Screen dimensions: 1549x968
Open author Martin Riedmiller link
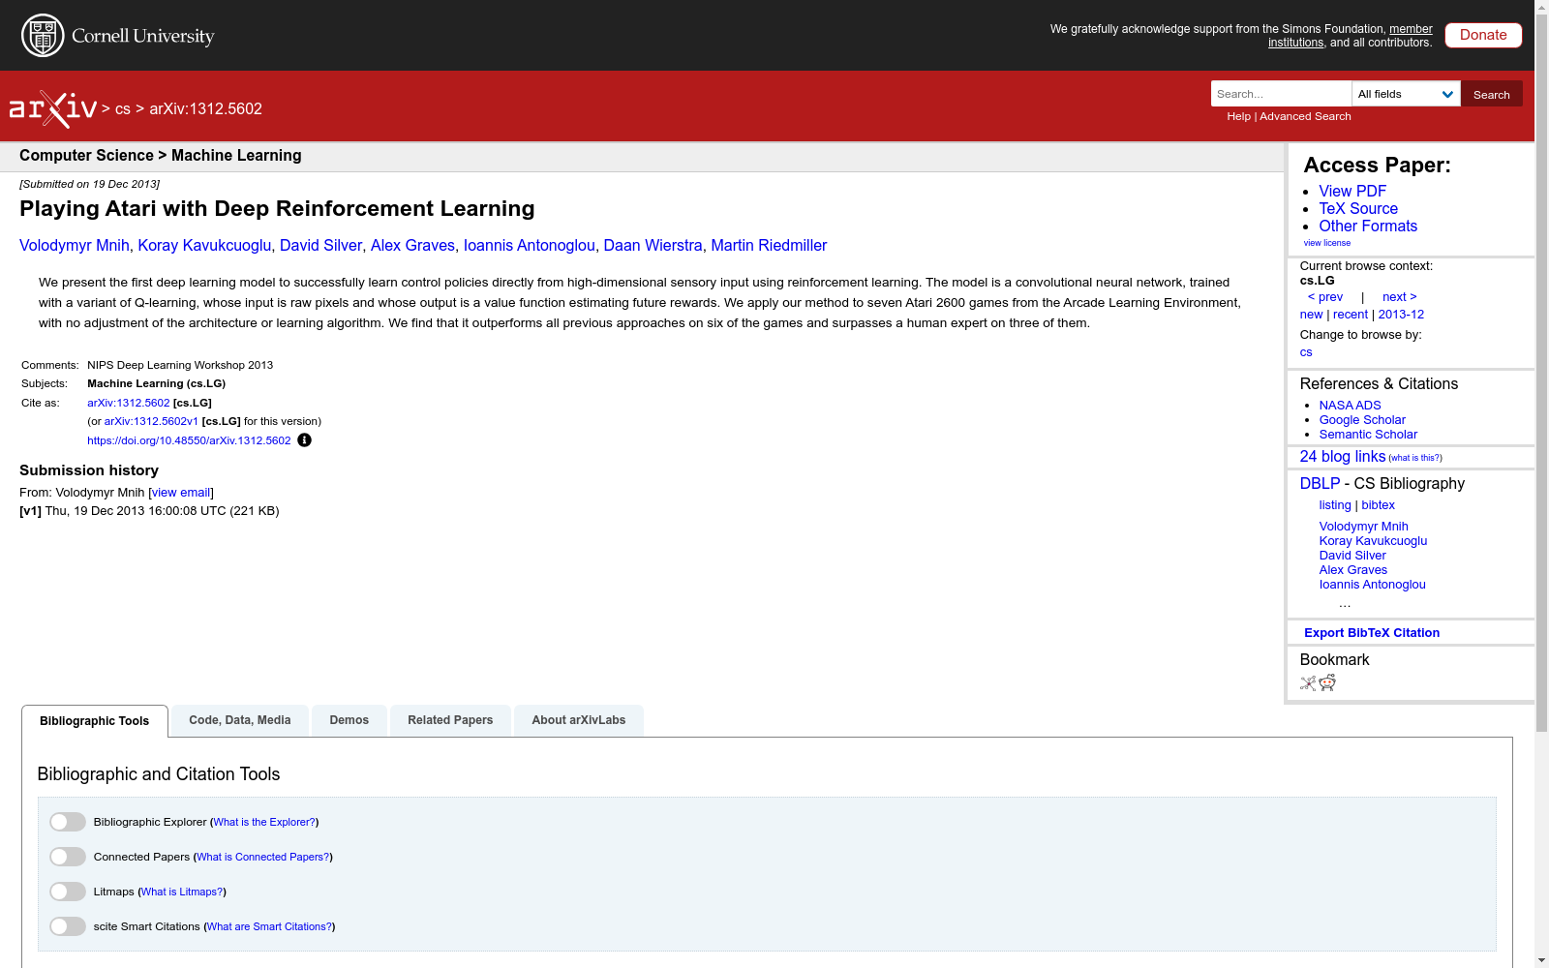769,246
